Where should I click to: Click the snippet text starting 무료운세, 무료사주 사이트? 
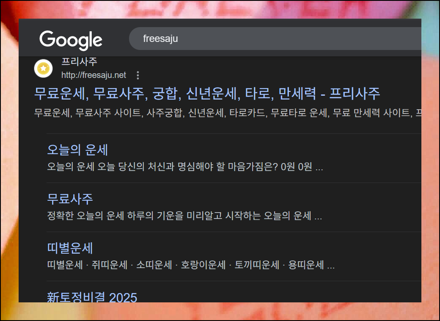click(x=228, y=113)
